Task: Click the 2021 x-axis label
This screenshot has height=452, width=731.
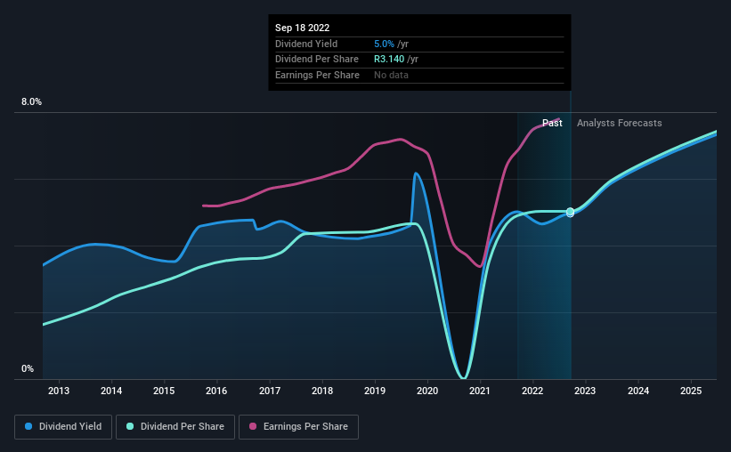Action: click(480, 391)
